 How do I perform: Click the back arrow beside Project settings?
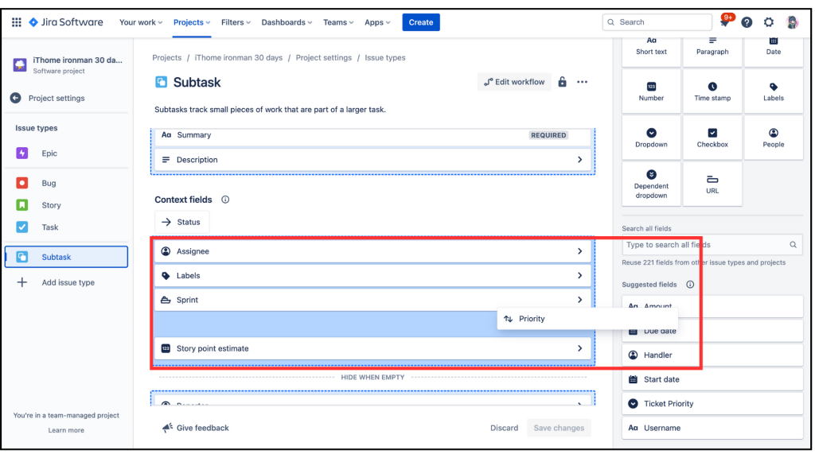(x=16, y=98)
